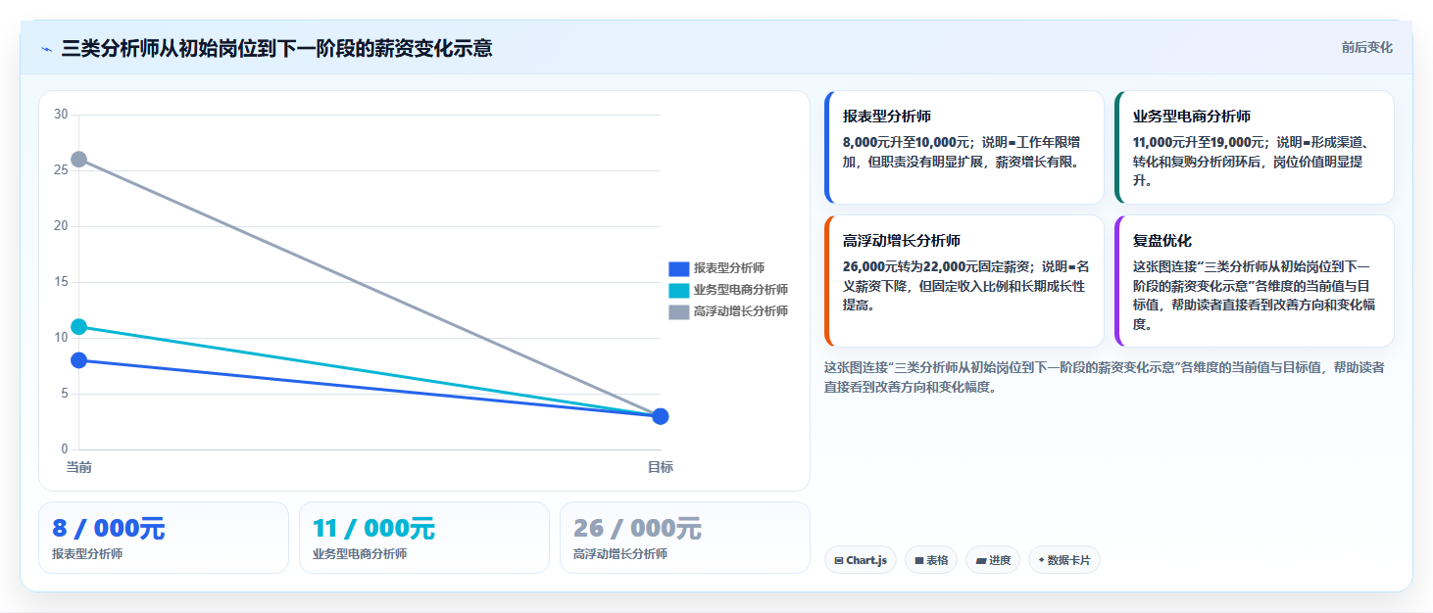Click the 8 / 000元 stat value
Viewport: 1433px width, 613px height.
(109, 529)
